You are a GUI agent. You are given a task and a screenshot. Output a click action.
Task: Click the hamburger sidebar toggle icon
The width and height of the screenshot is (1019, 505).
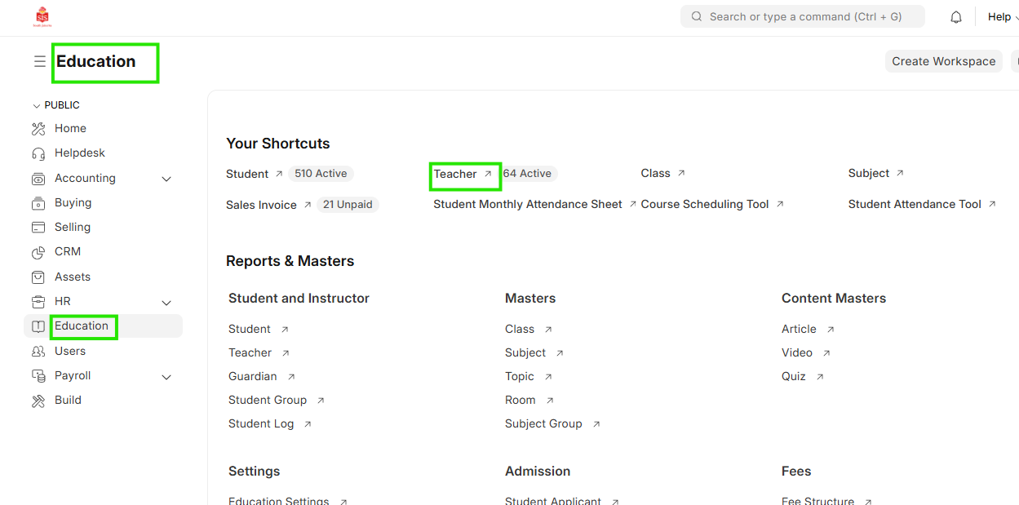click(39, 62)
